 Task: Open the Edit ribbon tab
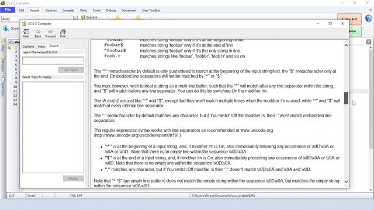21,10
